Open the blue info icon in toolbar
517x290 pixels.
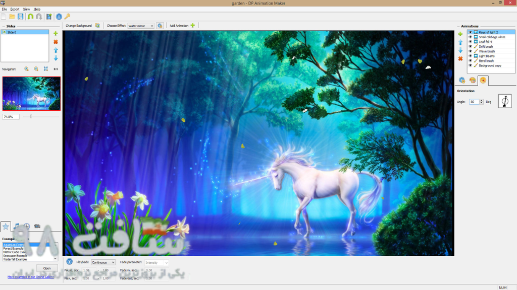coord(59,17)
